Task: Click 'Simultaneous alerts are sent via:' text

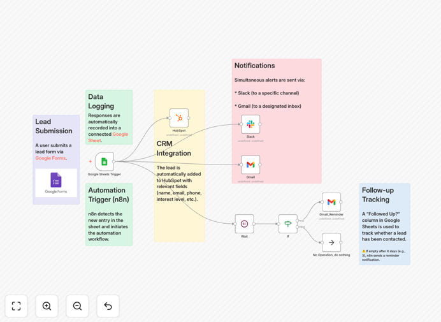Action: tap(270, 80)
